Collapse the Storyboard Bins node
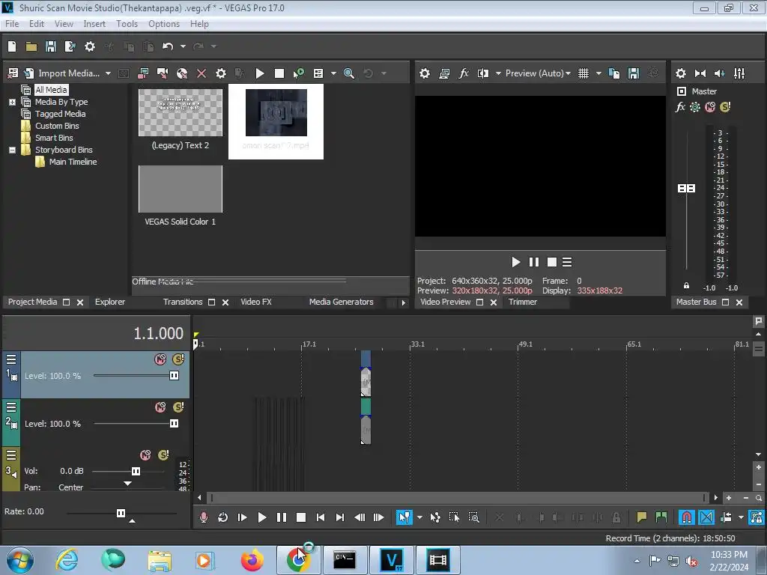767x575 pixels. click(x=12, y=150)
